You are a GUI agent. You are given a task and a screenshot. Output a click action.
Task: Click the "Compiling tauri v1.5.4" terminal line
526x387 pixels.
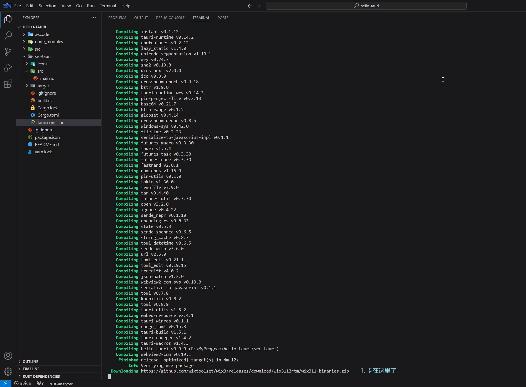tap(143, 149)
